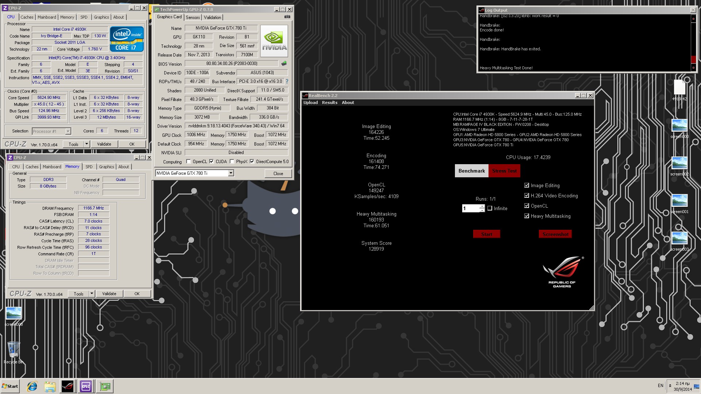Image resolution: width=701 pixels, height=394 pixels.
Task: Click the Runs number input field
Action: [x=471, y=208]
